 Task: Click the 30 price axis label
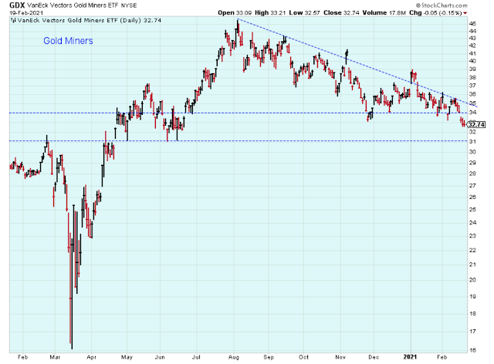[472, 152]
